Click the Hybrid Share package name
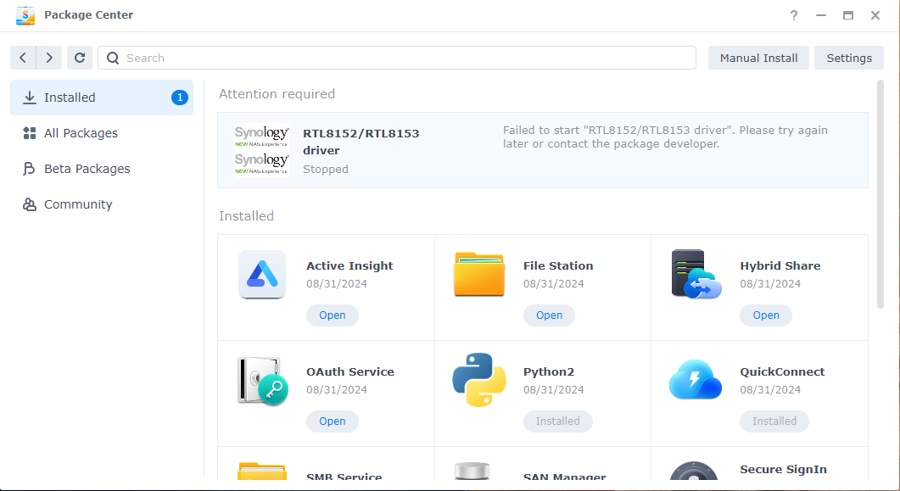Viewport: 900px width, 491px height. [x=780, y=265]
